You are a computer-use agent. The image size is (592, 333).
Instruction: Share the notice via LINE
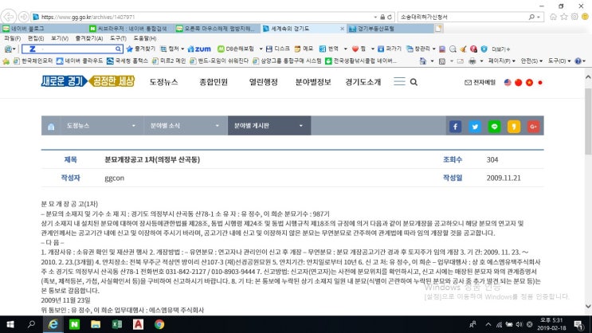tap(494, 127)
